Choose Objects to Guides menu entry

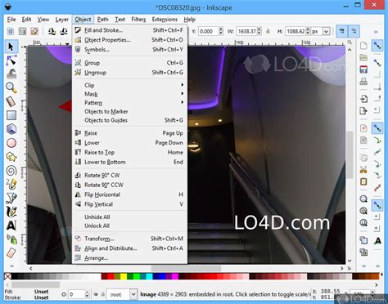point(130,120)
